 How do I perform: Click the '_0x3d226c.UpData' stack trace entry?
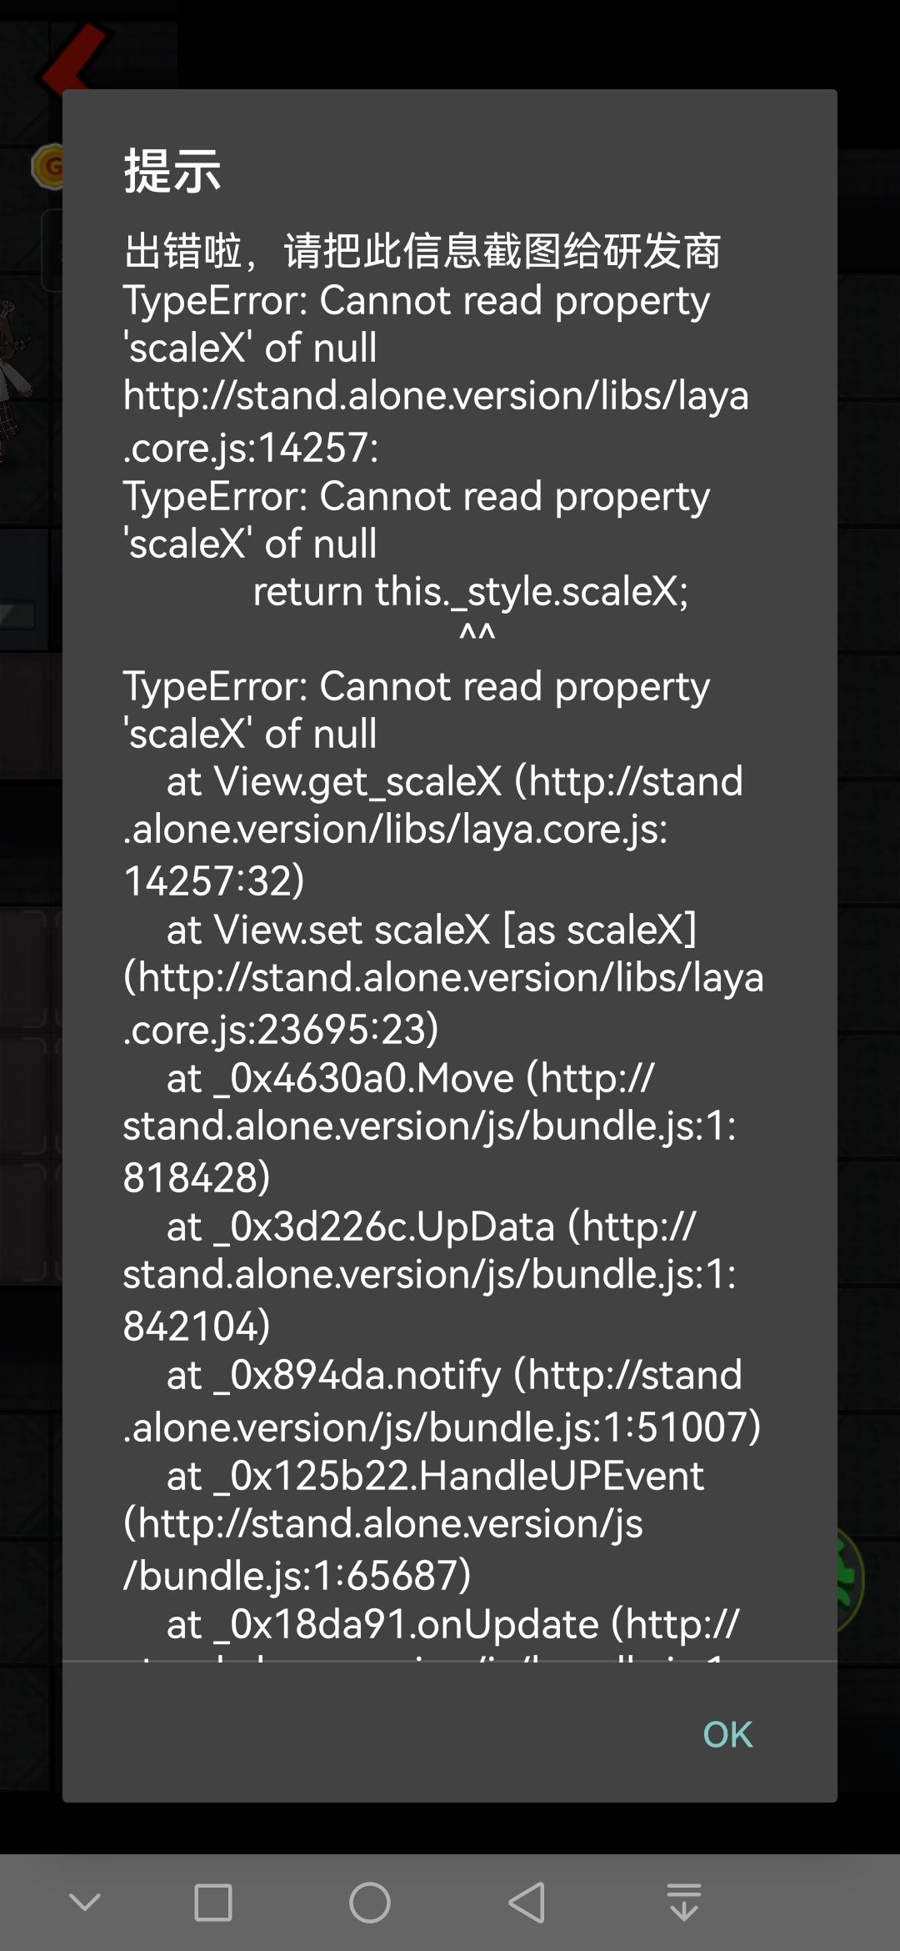[431, 1227]
